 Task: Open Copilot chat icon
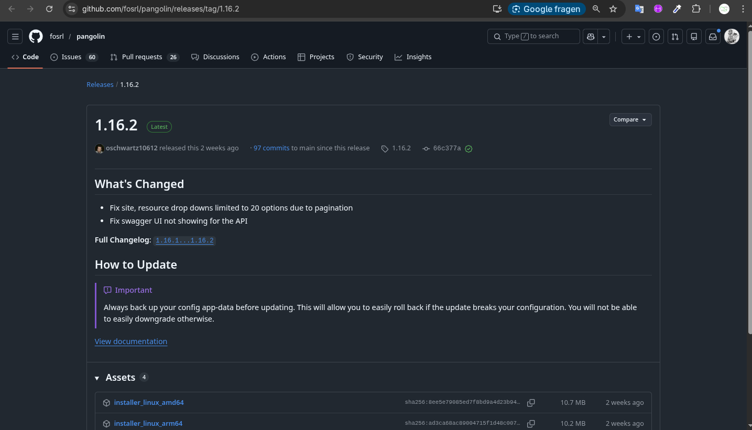tap(591, 37)
